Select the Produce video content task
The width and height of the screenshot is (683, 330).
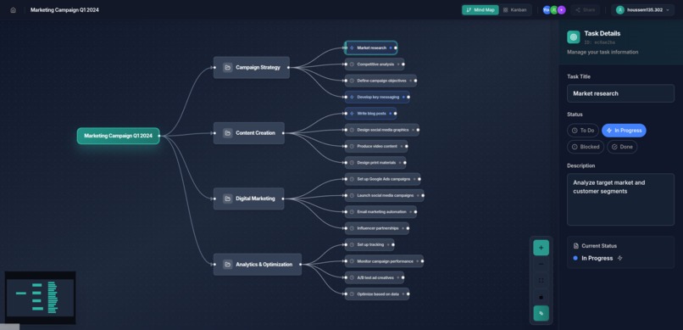(376, 146)
